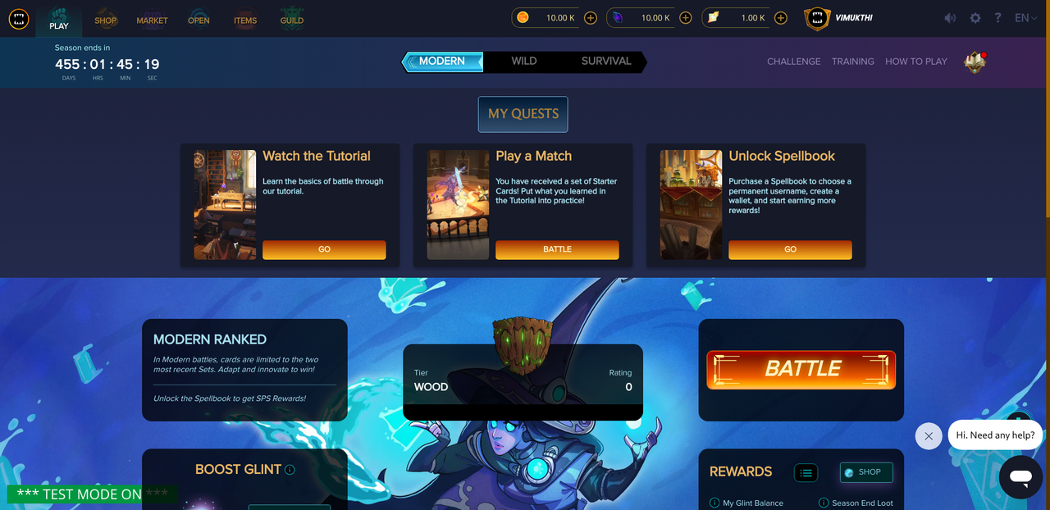Add purple Dark Energy Crystals via plus
The width and height of the screenshot is (1050, 510).
pyautogui.click(x=686, y=18)
